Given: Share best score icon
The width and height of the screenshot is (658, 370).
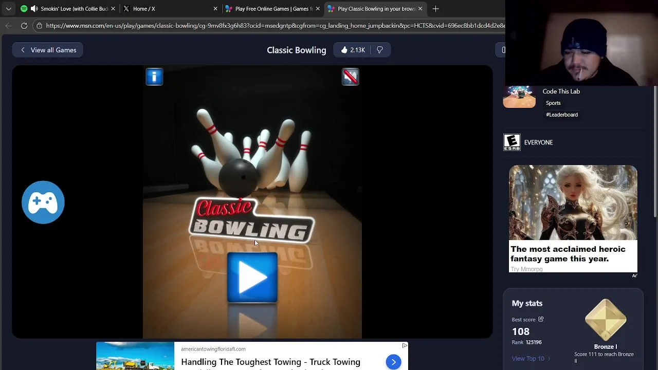Looking at the screenshot, I should (541, 319).
